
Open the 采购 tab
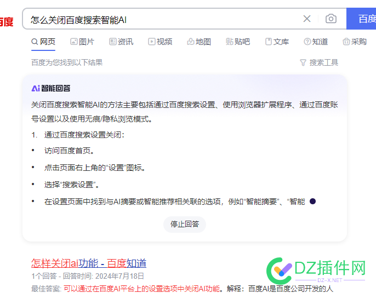click(x=355, y=42)
